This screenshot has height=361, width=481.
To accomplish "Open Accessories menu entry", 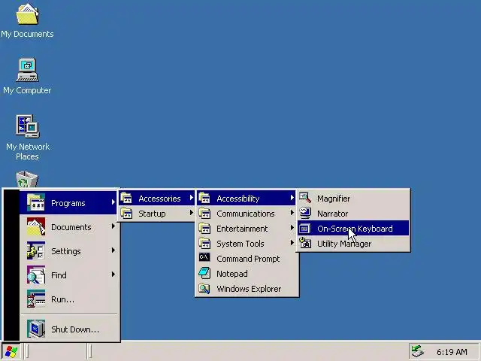I will (156, 199).
